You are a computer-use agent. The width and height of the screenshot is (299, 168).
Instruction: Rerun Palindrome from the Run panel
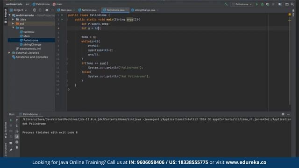pos(11,120)
